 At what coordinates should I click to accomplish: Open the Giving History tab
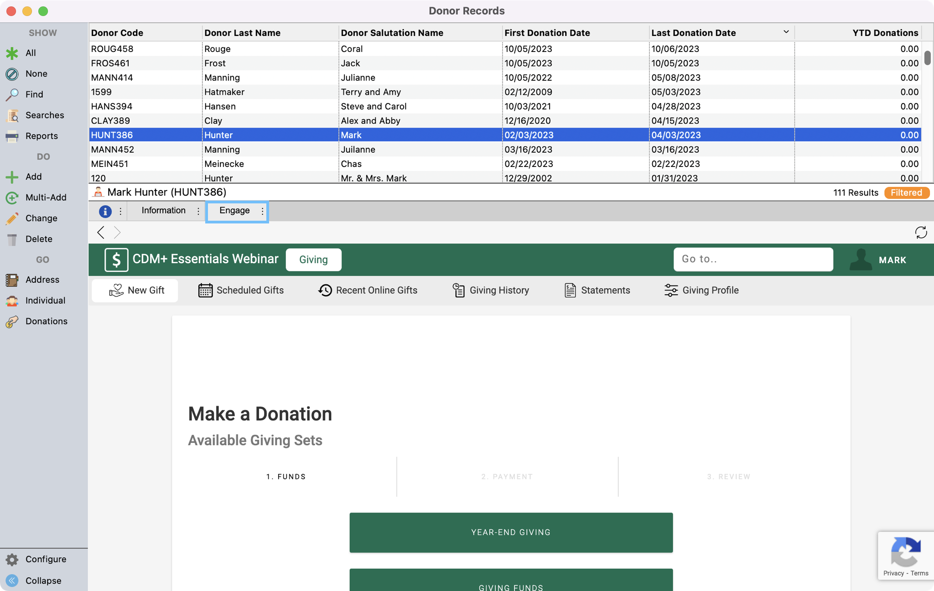pos(491,290)
